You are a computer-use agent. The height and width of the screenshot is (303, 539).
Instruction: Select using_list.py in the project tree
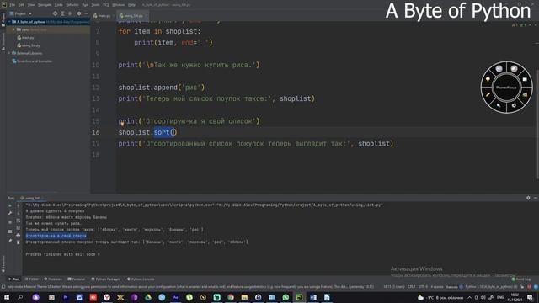tap(29, 45)
